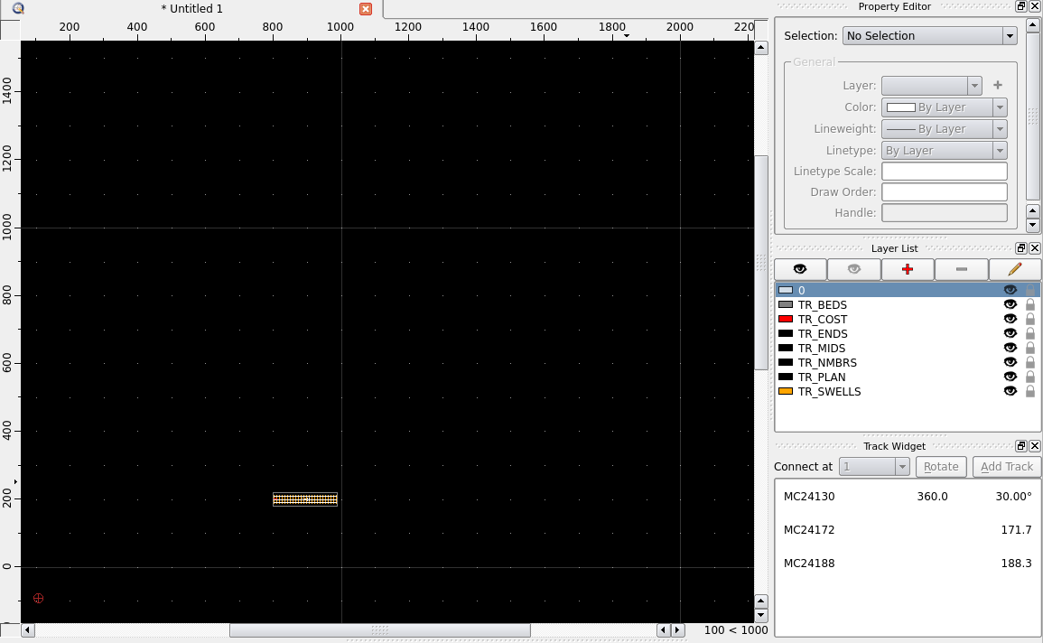Switch to the Untitled 1 document tab
The width and height of the screenshot is (1043, 643).
click(191, 9)
